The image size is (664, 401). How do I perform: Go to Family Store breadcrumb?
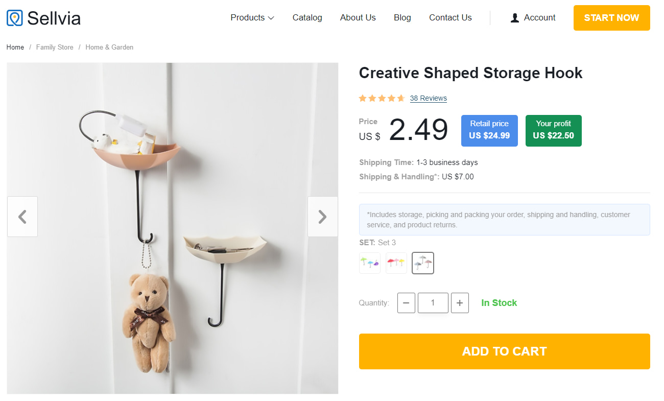point(55,48)
